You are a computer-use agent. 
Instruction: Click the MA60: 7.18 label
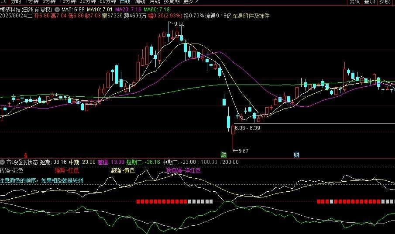157,10
